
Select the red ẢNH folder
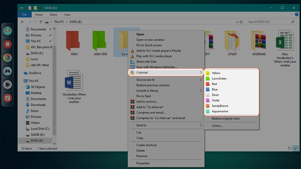pos(74,43)
